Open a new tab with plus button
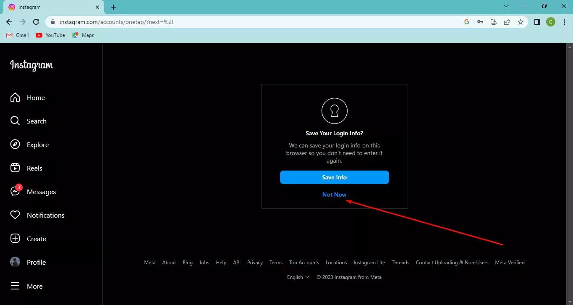 [x=113, y=7]
